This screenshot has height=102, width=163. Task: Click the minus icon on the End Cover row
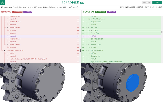78,33
